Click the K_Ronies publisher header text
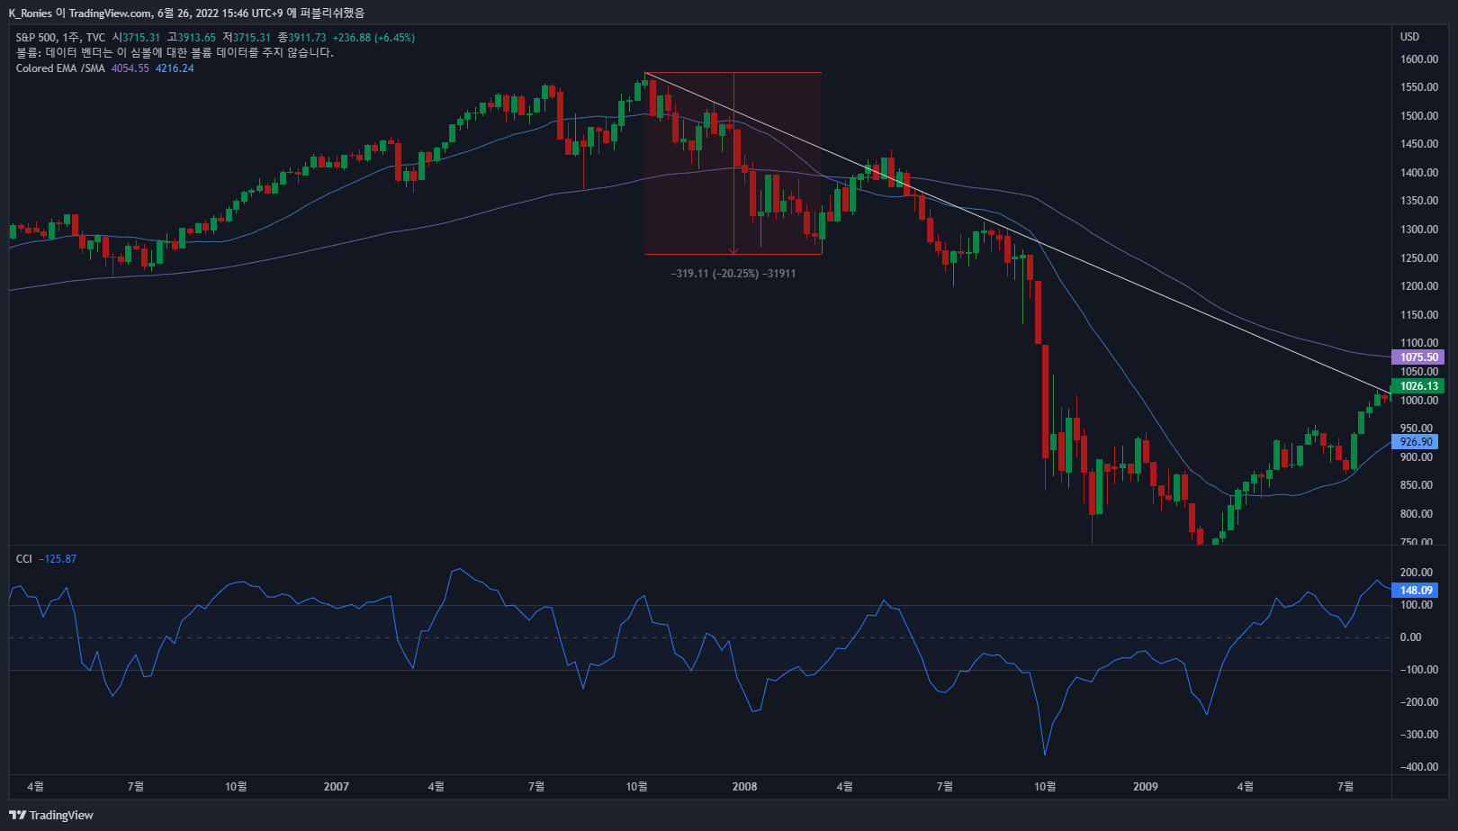The height and width of the screenshot is (831, 1458). point(30,13)
